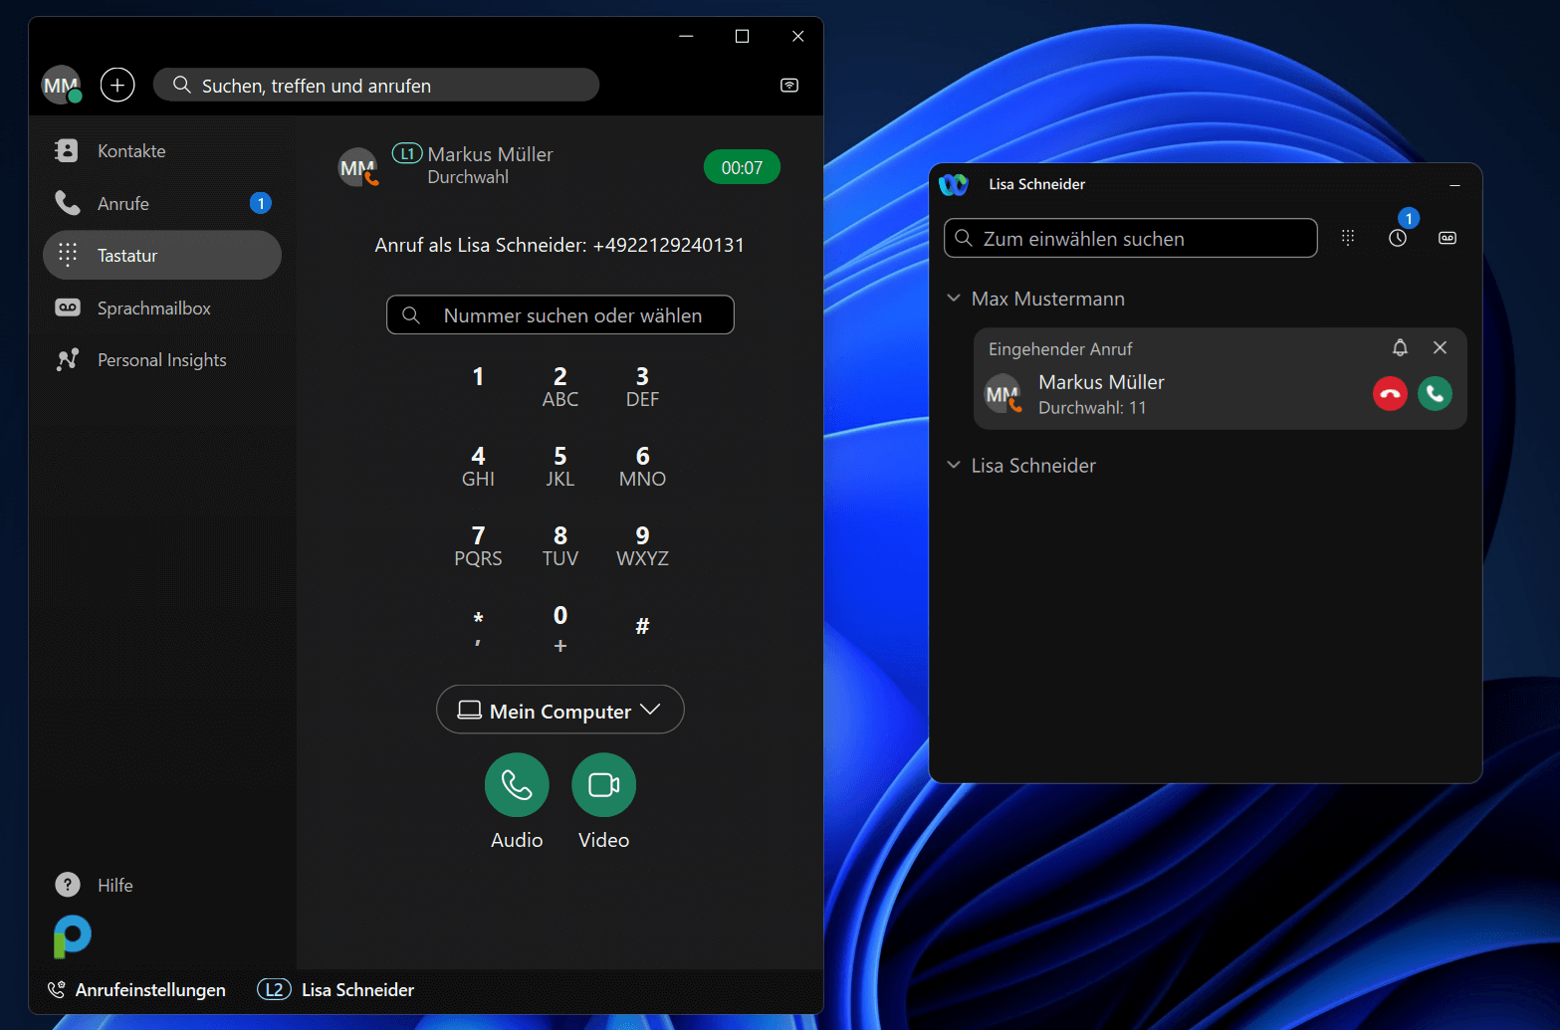Collapse the Lisa Schneider section

[954, 465]
